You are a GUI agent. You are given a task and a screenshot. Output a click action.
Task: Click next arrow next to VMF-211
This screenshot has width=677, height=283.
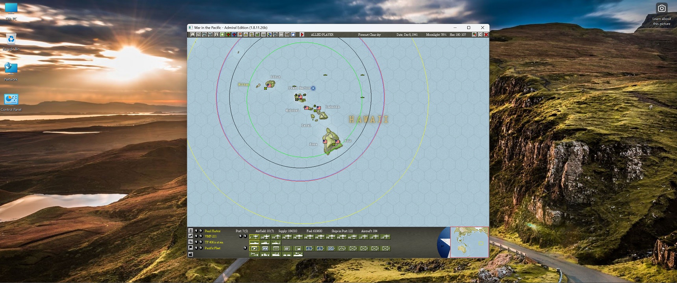tap(201, 236)
